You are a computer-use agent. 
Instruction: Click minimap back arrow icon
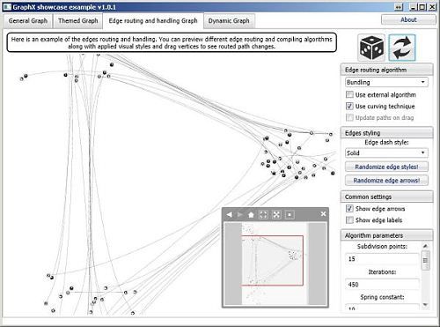coord(230,215)
